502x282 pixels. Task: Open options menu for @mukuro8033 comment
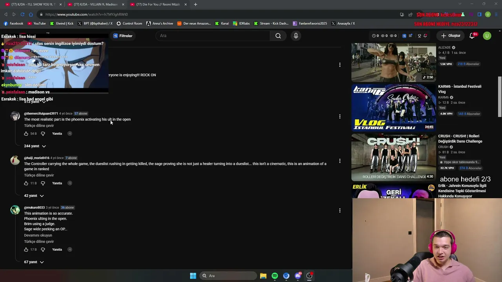click(340, 211)
